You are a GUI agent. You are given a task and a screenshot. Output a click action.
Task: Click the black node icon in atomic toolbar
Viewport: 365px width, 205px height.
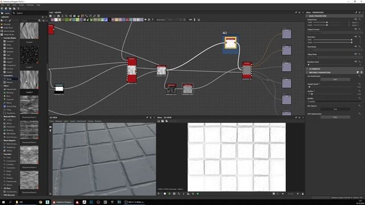click(109, 20)
